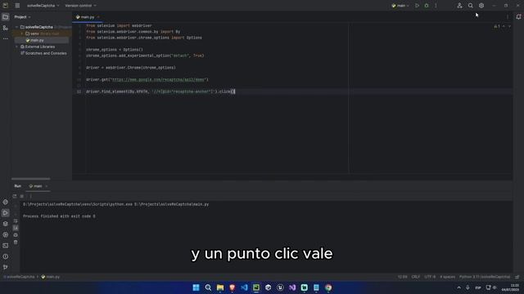Open the Problems tool window icon
Viewport: 524px width, 294px height.
tap(6, 256)
